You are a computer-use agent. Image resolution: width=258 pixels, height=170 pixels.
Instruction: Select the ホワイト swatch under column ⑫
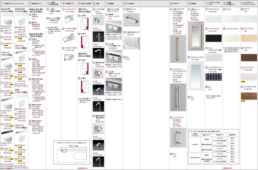tap(231, 19)
